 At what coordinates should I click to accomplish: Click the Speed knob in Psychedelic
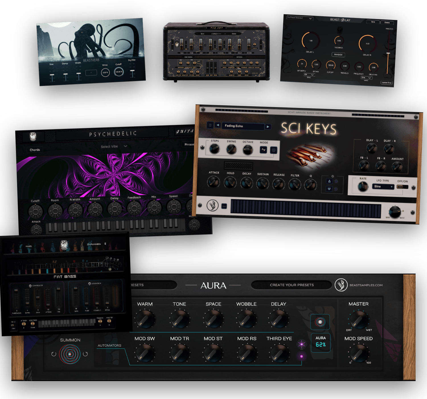(x=174, y=206)
